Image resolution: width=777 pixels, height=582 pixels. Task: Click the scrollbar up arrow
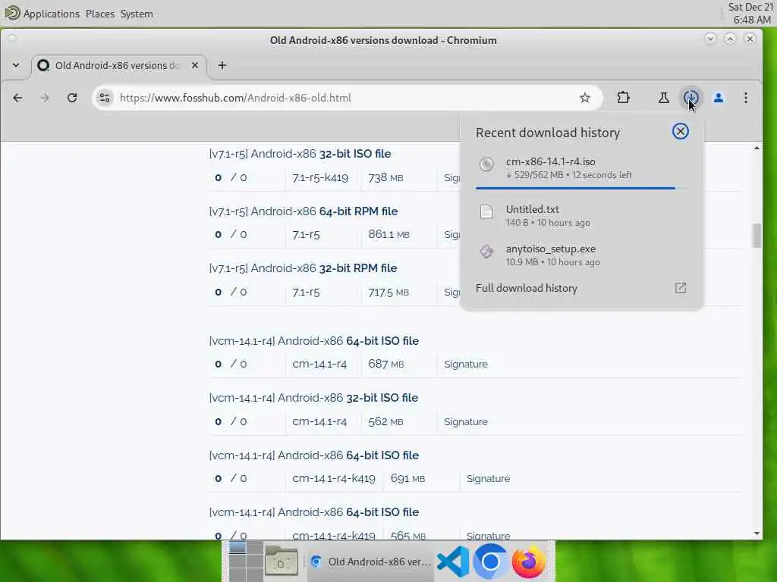coord(757,148)
